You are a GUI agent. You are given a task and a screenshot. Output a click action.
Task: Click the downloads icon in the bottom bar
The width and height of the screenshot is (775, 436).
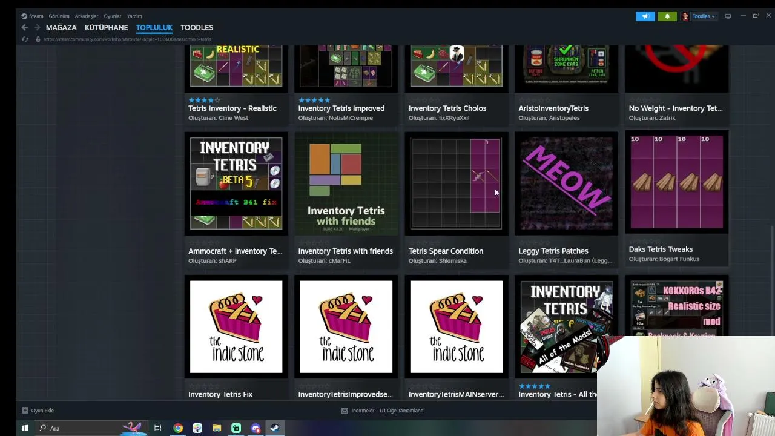345,411
